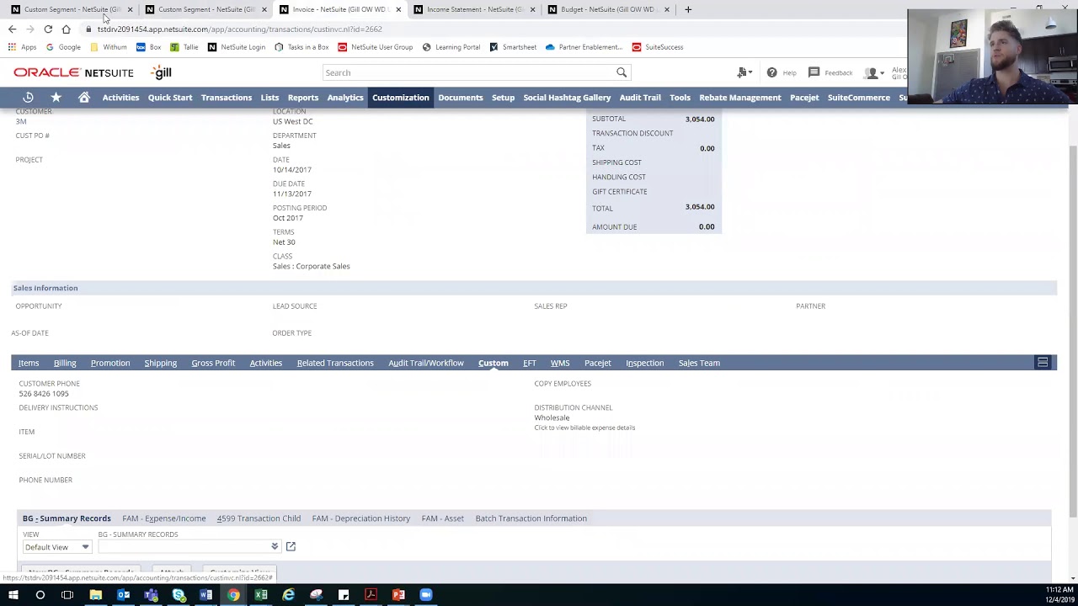Switch to the Items subtab
Image resolution: width=1078 pixels, height=606 pixels.
coord(29,363)
